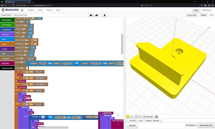Screen dimensions: 215x129
Task: Click the Generate STL button
Action: coord(206,125)
